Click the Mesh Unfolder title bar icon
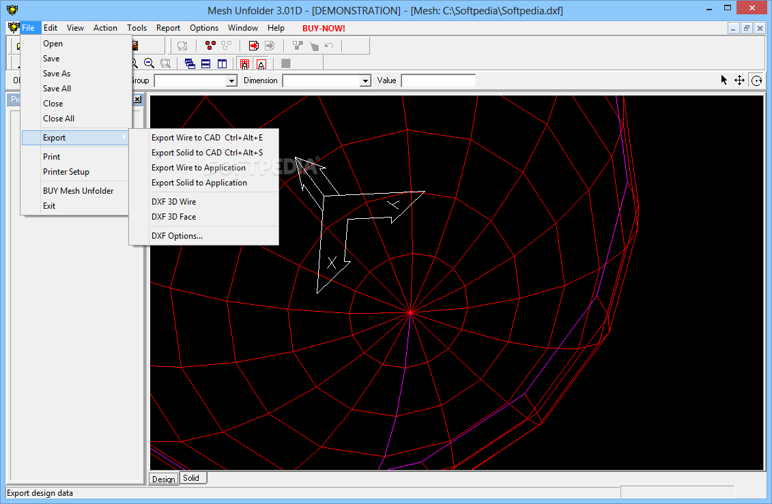 pyautogui.click(x=12, y=10)
